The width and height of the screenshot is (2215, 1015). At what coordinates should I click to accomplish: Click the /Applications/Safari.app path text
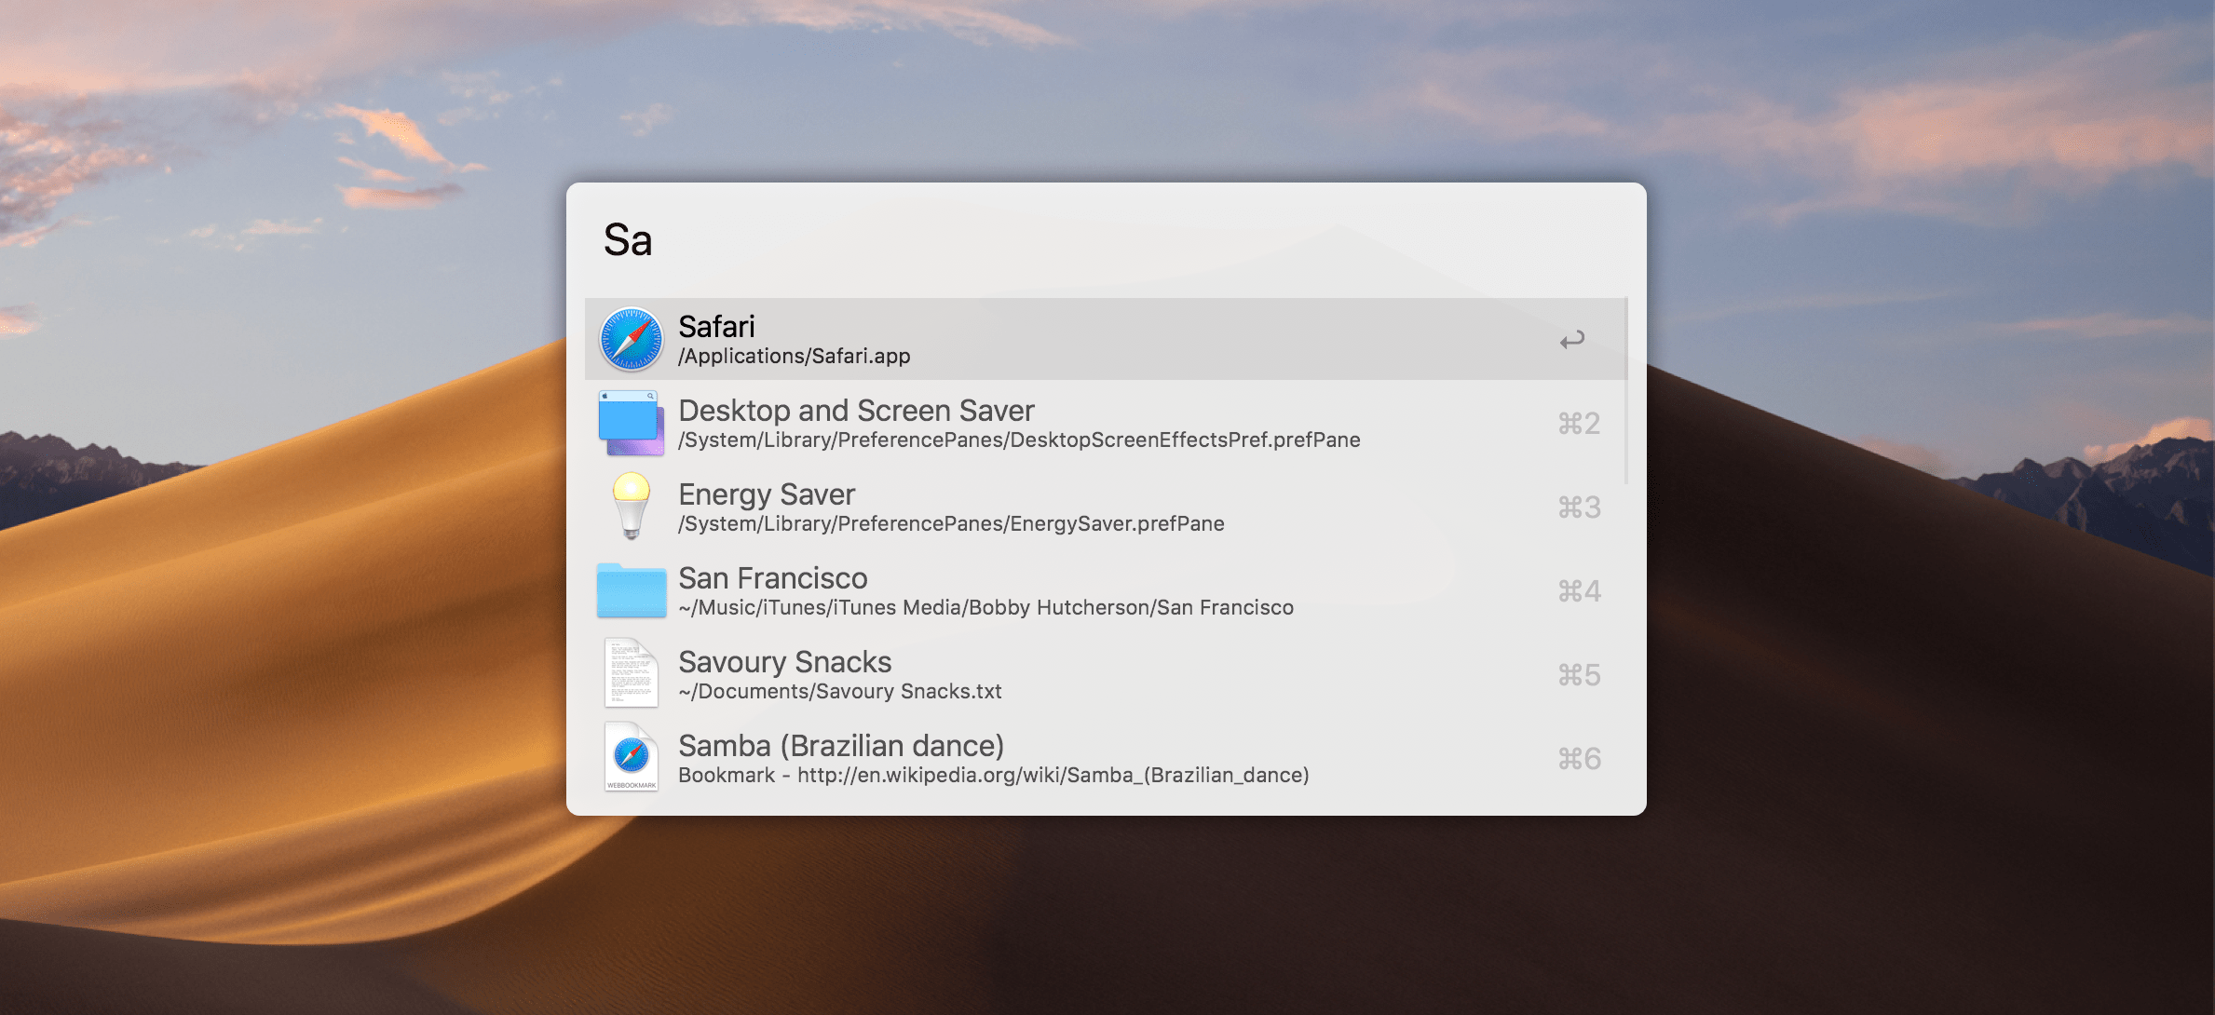794,357
